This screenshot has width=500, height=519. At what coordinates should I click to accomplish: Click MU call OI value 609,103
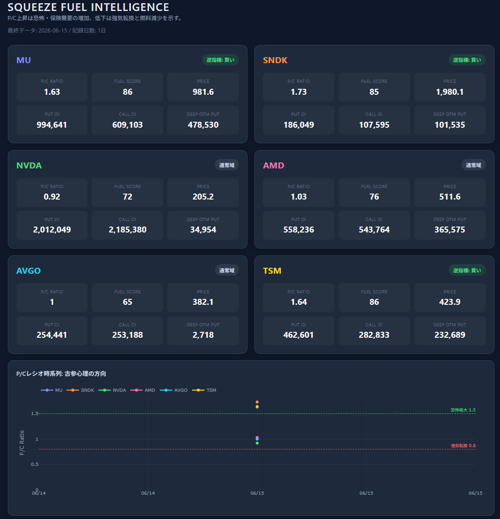pos(127,125)
